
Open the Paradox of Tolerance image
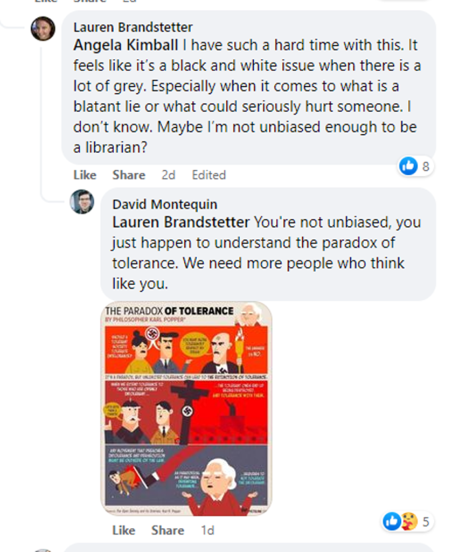point(186,409)
